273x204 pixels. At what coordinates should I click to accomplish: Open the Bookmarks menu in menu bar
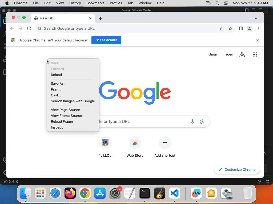(95, 3)
